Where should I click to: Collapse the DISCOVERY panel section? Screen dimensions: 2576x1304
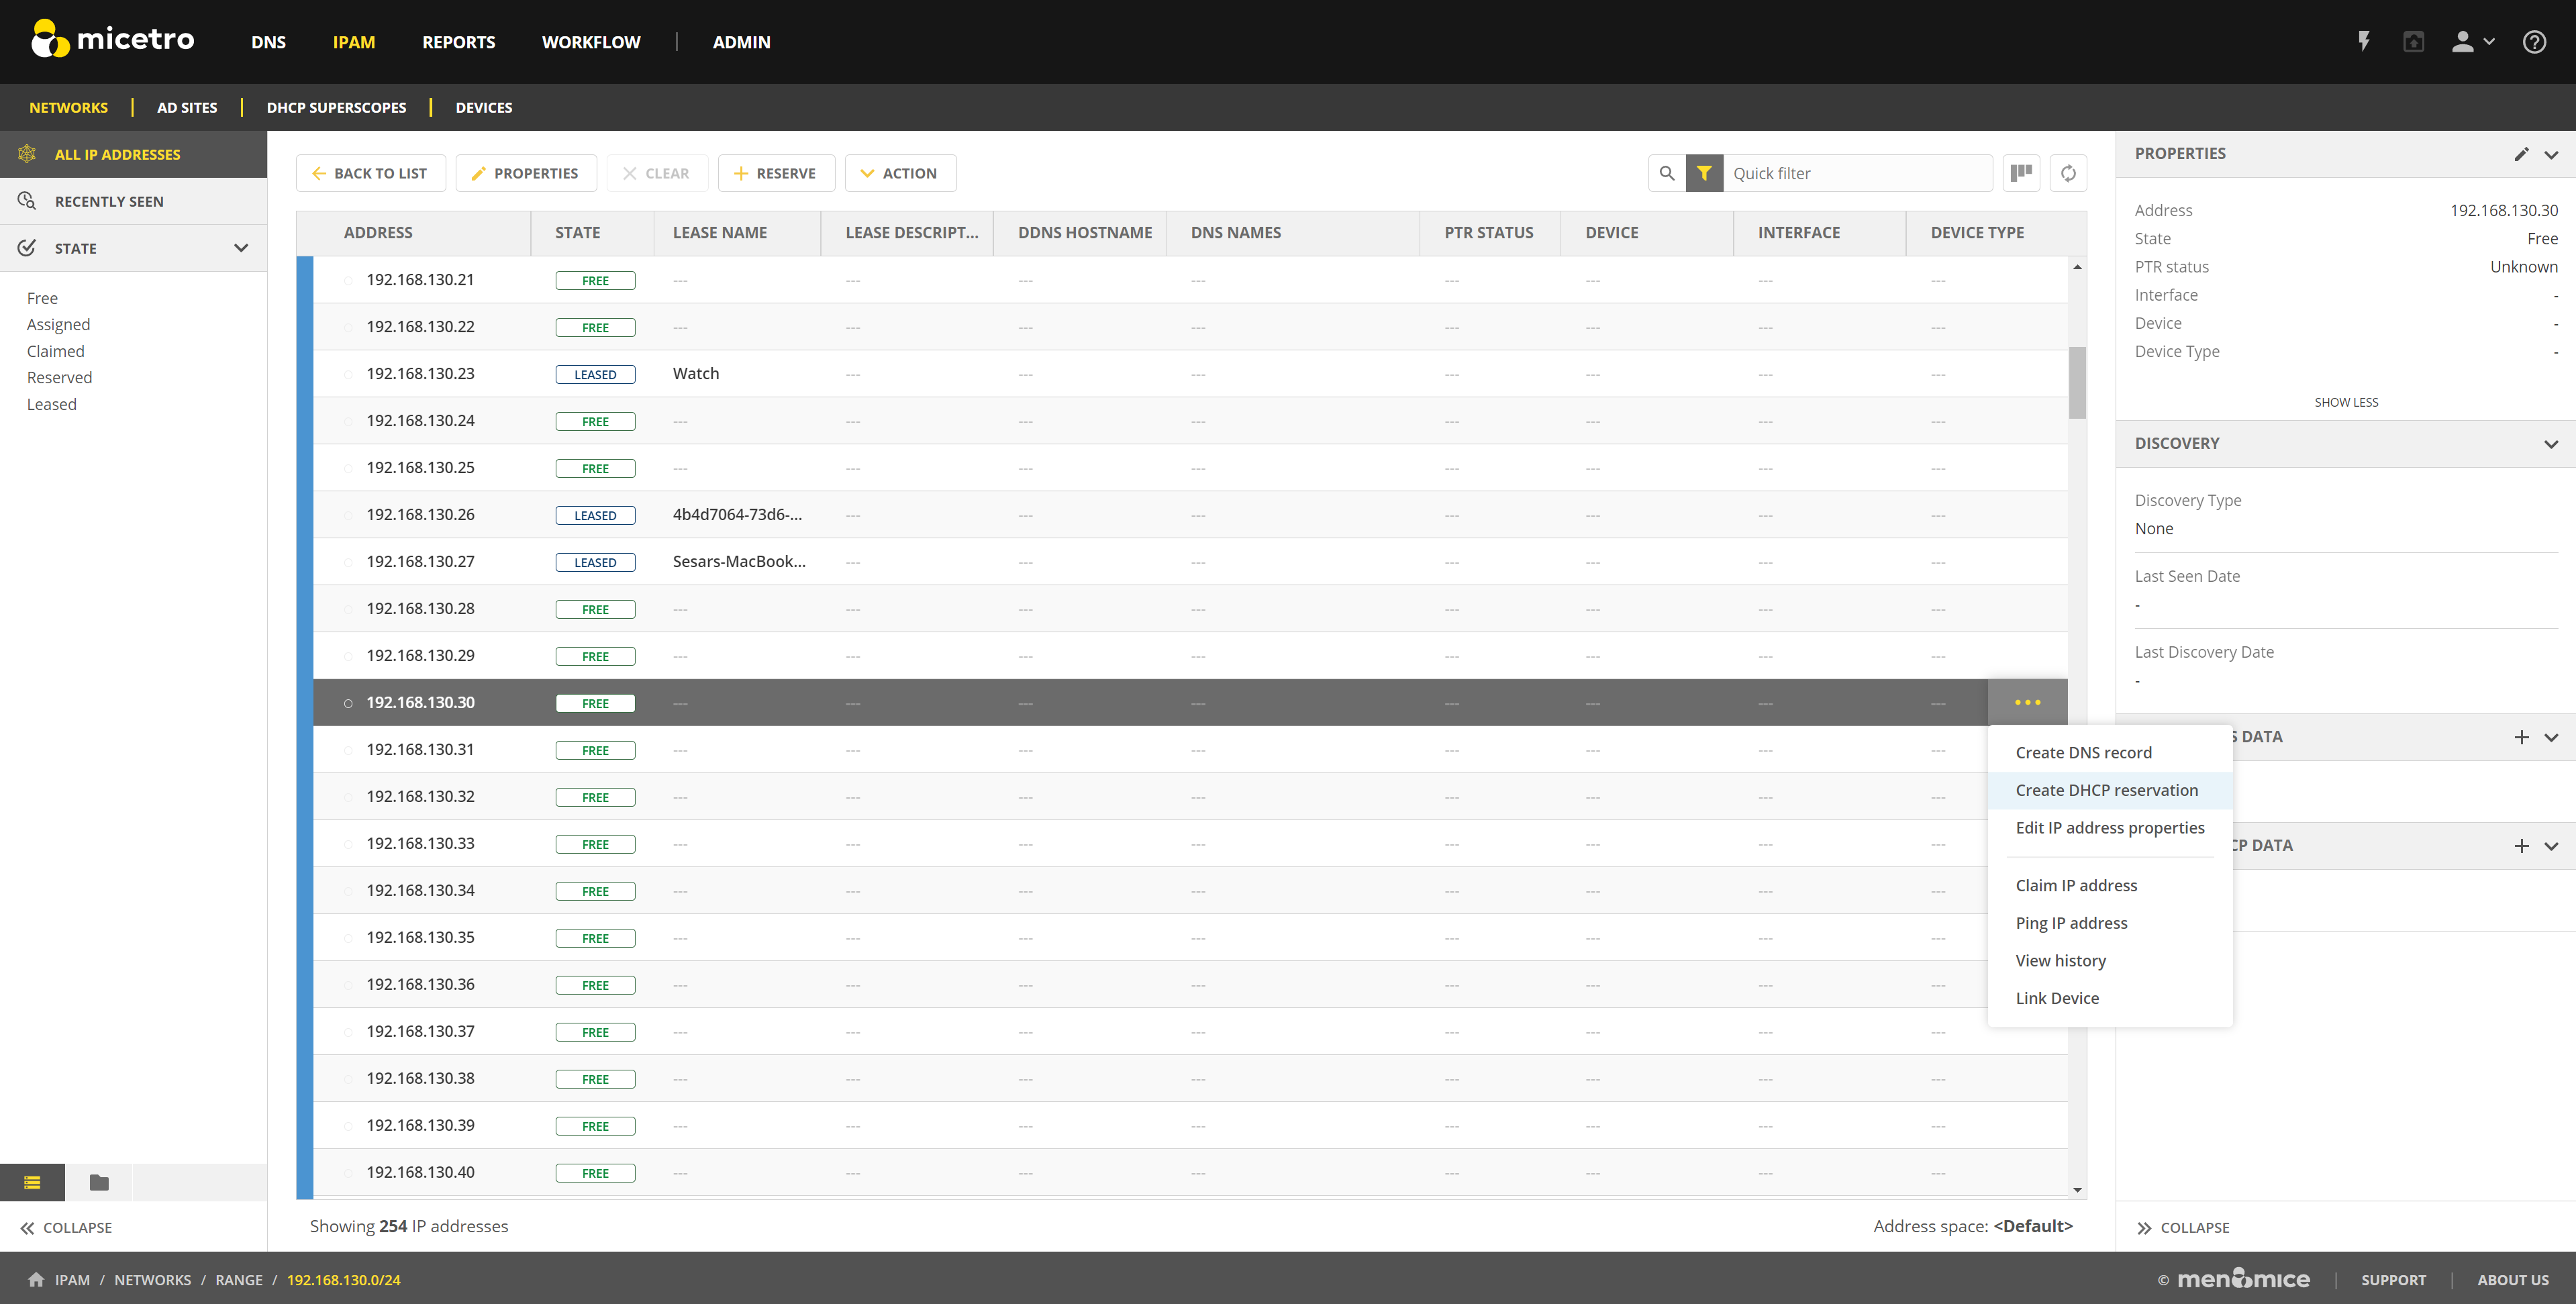[2550, 444]
